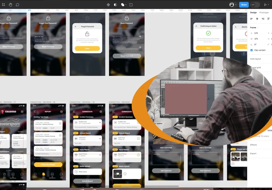This screenshot has width=272, height=190.
Task: Select the frame label CRASHTAG - REDSGN - 19
Action: [82, 102]
